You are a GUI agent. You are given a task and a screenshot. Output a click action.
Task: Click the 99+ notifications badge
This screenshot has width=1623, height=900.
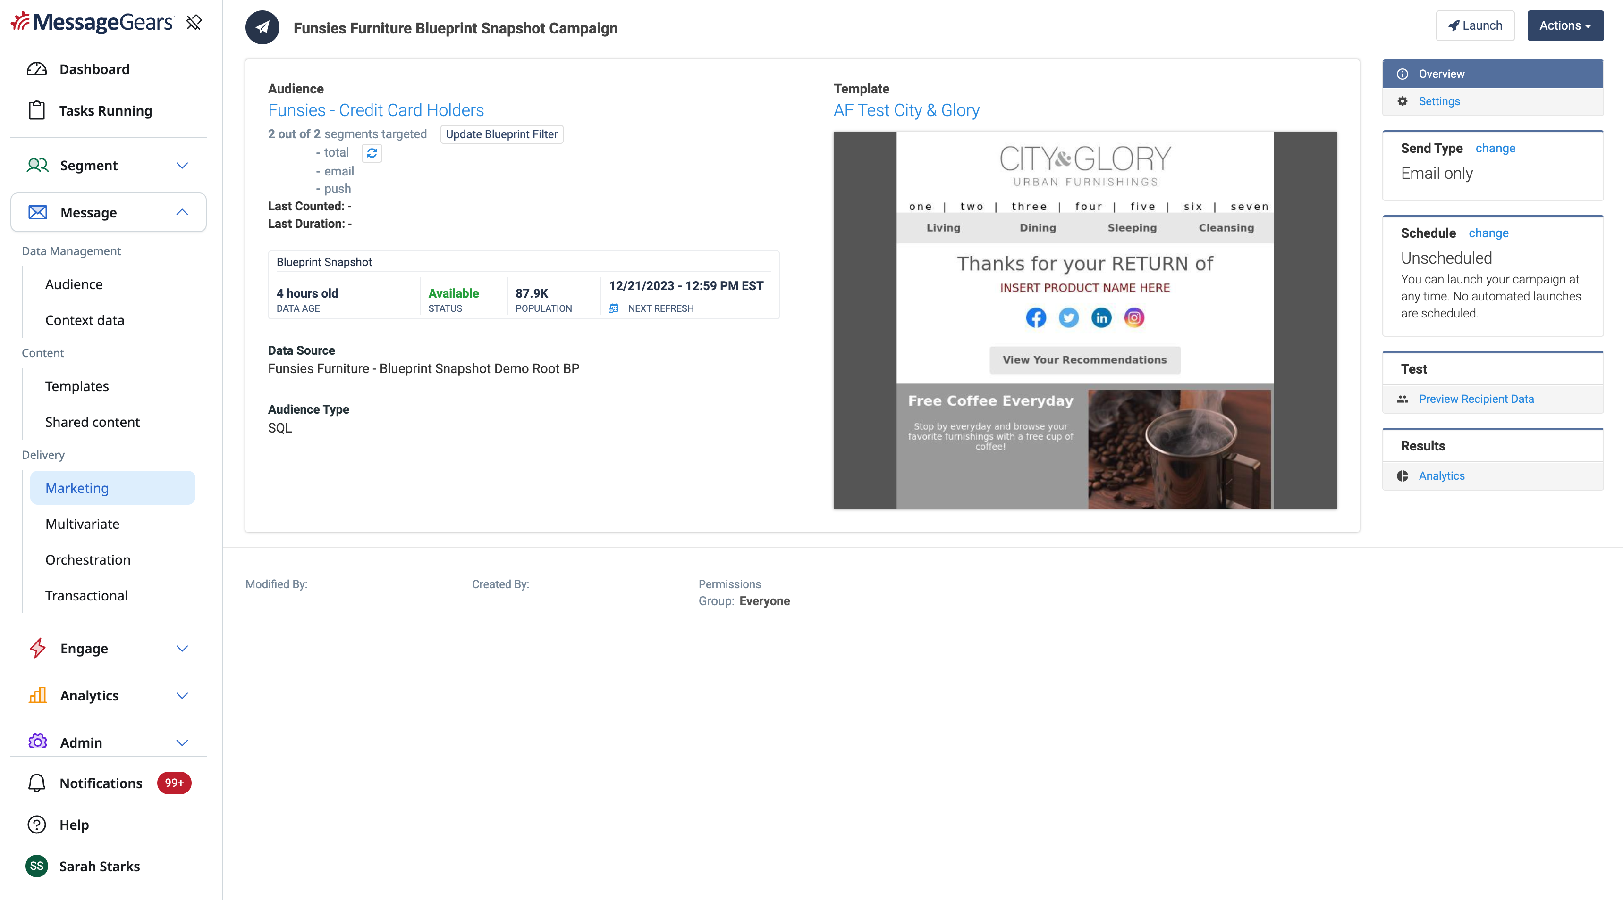175,783
